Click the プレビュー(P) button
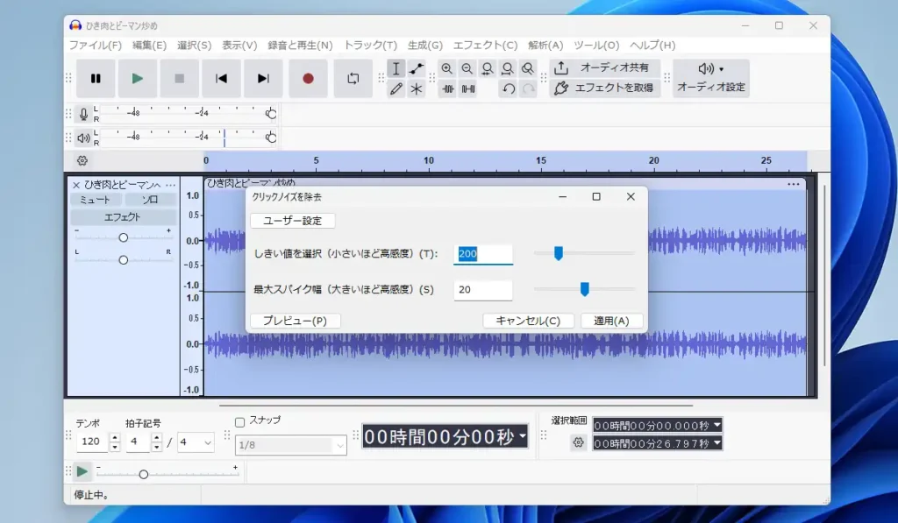This screenshot has width=898, height=523. (x=296, y=321)
